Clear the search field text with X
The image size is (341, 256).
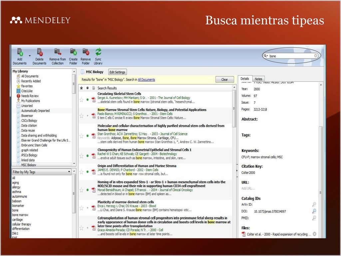[316, 56]
